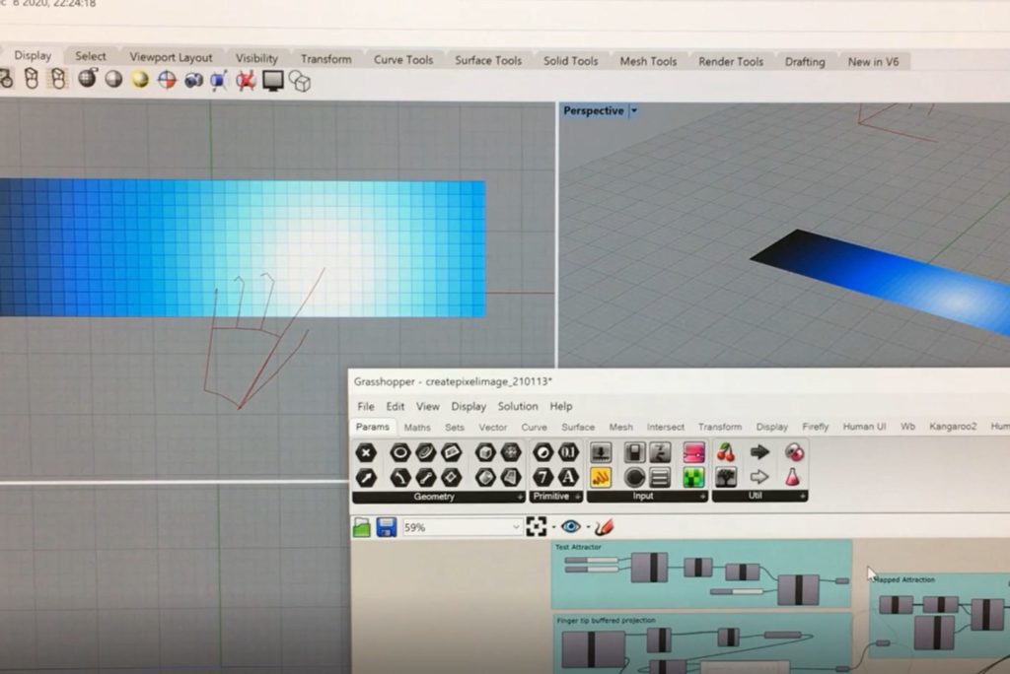Image resolution: width=1010 pixels, height=674 pixels.
Task: Open a Grasshopper file with the green folder icon
Action: 362,527
